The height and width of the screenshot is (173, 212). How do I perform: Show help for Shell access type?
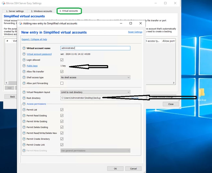point(24,78)
